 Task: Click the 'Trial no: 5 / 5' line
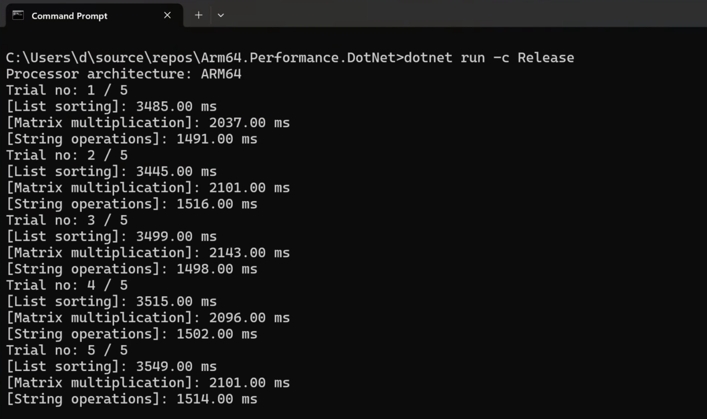tap(67, 350)
